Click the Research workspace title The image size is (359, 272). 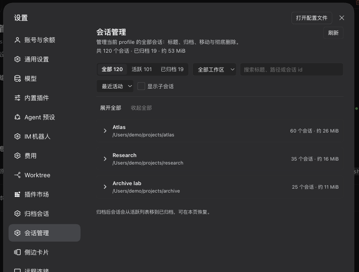124,155
